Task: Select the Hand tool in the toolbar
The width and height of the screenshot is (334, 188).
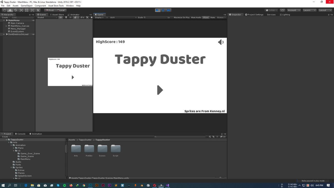Action: (4, 10)
